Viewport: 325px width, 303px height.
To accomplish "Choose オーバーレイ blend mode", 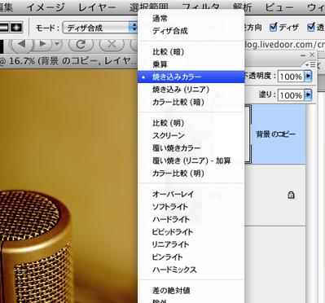I will 191,194.
